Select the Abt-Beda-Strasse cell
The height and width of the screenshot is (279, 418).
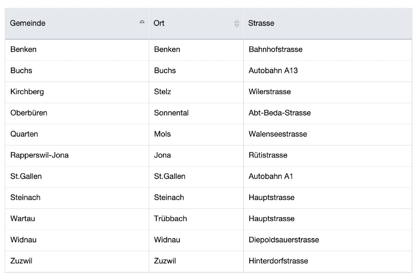pos(279,113)
